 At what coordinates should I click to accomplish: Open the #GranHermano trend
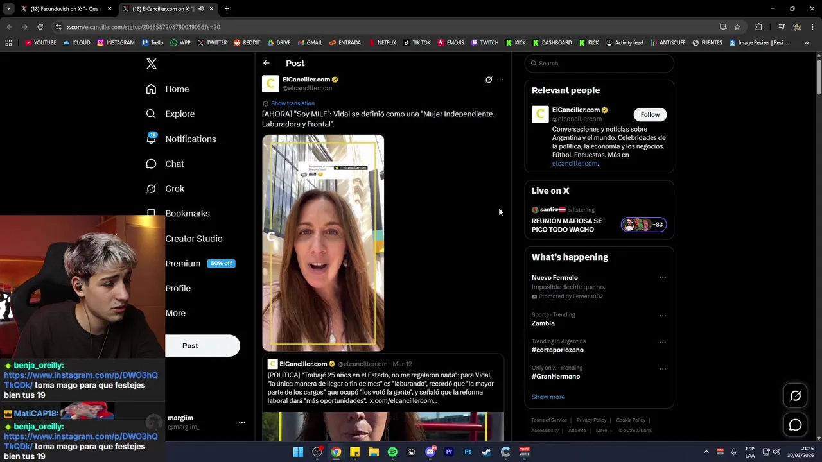click(555, 376)
